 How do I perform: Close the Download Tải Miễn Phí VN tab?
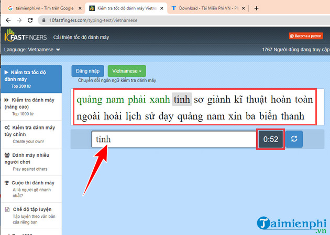pyautogui.click(x=243, y=8)
